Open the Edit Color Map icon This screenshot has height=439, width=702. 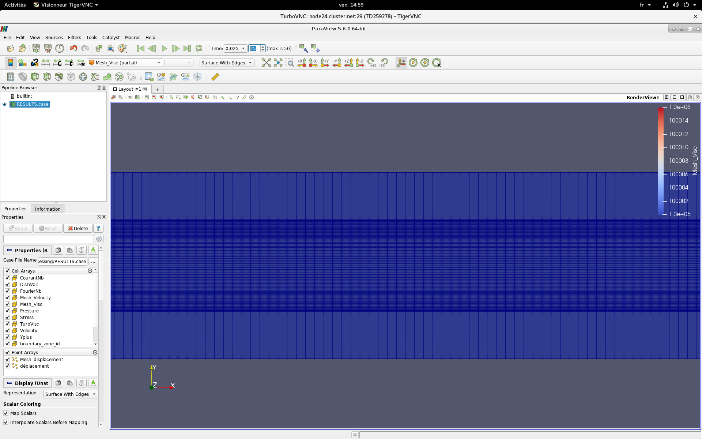click(22, 63)
